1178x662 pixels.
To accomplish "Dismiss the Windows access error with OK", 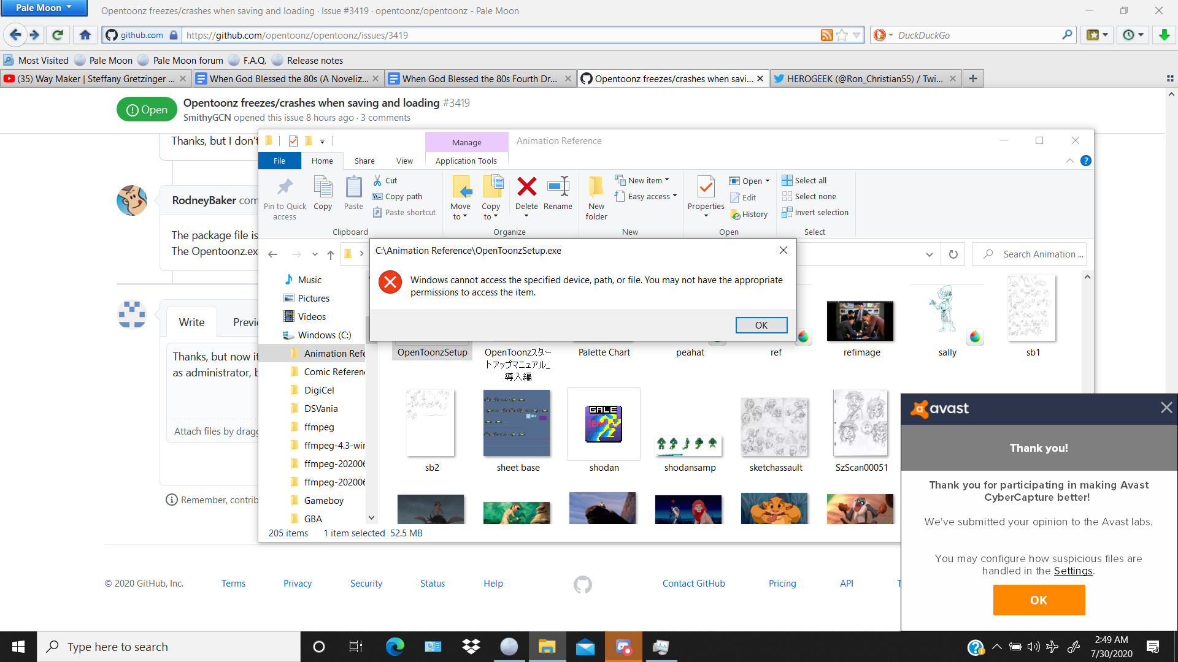I will tap(761, 325).
